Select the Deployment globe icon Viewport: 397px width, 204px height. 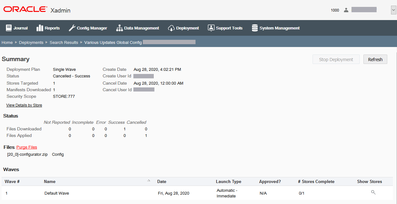tap(171, 28)
